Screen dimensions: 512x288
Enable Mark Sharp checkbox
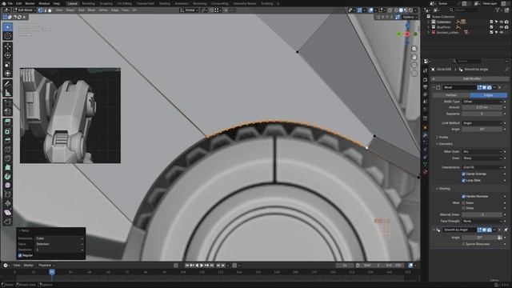pos(463,208)
